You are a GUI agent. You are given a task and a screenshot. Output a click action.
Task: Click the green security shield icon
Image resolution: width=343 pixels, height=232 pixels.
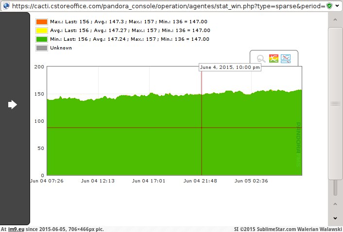click(x=329, y=5)
